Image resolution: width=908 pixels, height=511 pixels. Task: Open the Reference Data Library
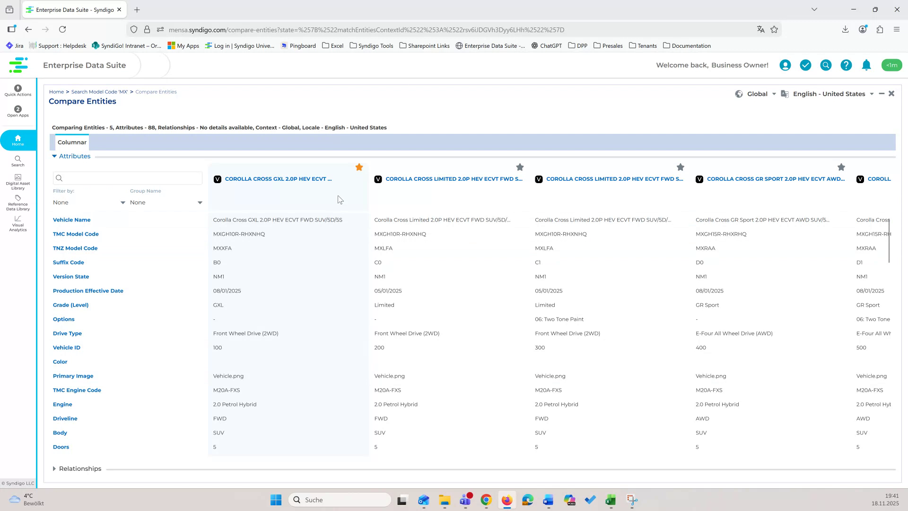click(17, 203)
